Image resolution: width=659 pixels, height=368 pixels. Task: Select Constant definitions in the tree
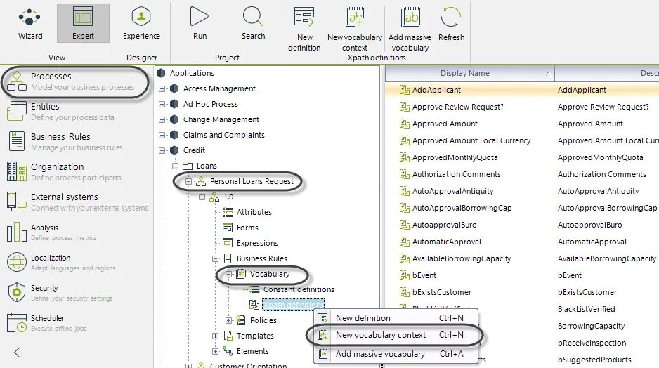click(x=299, y=289)
